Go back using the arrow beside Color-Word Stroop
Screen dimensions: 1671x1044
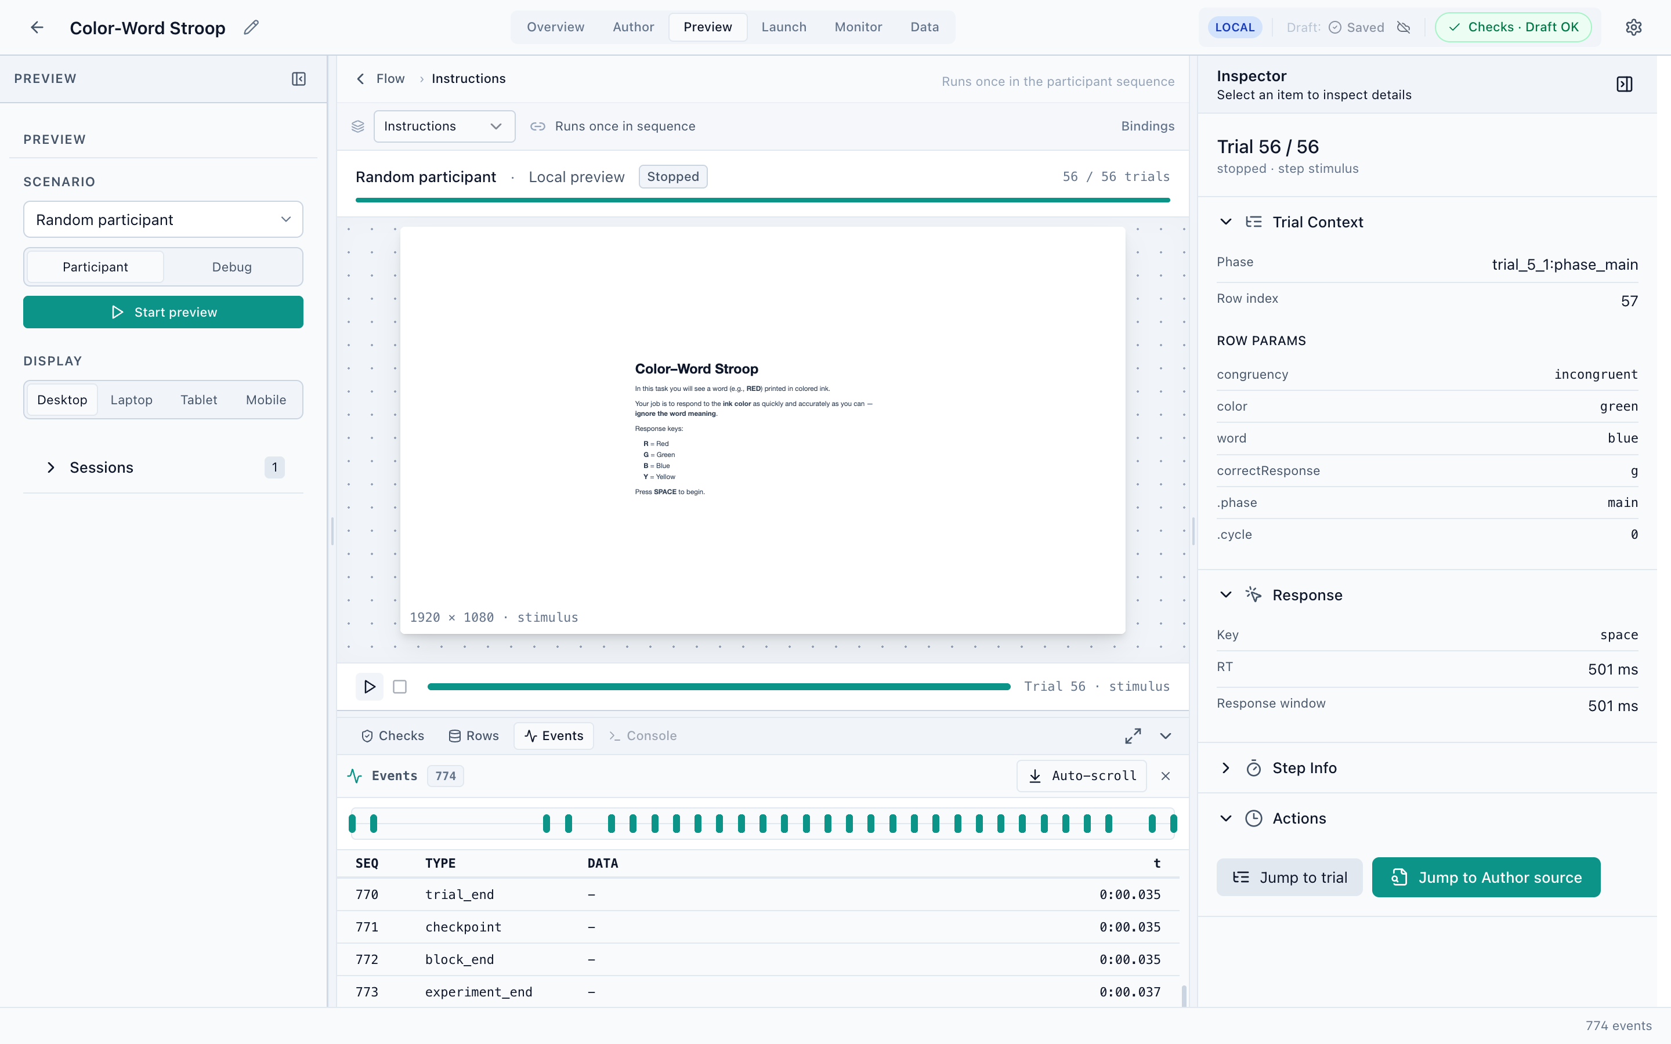(37, 27)
